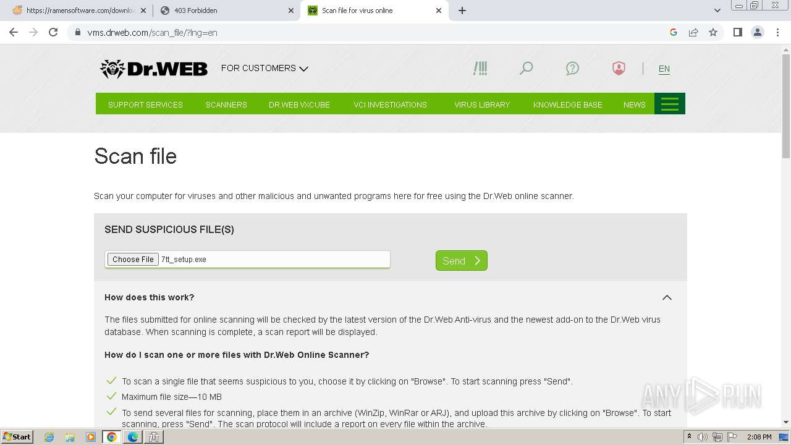Close the Scan file for virus tab
The height and width of the screenshot is (445, 791).
[439, 11]
